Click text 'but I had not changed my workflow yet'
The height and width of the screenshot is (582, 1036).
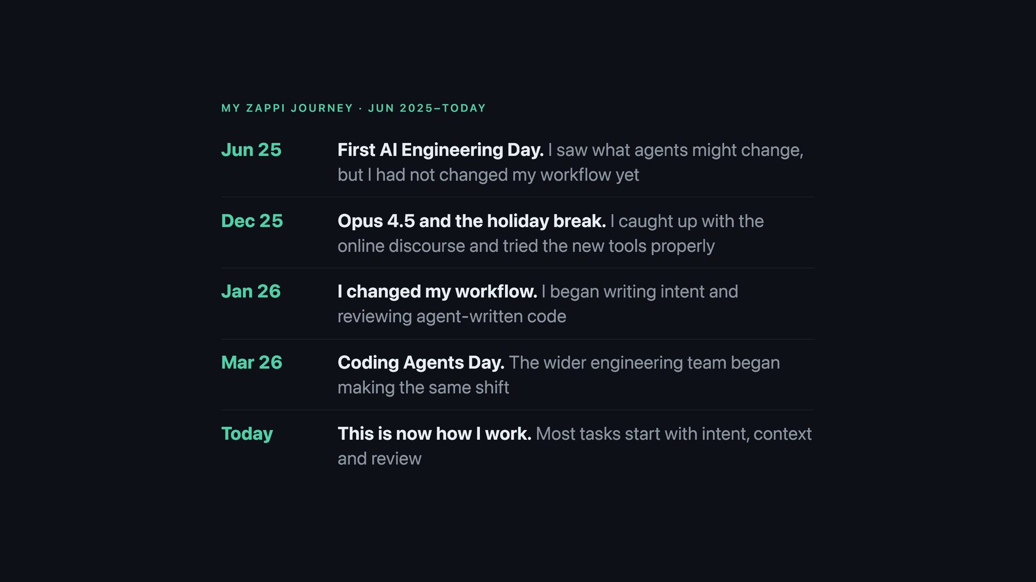(x=488, y=175)
